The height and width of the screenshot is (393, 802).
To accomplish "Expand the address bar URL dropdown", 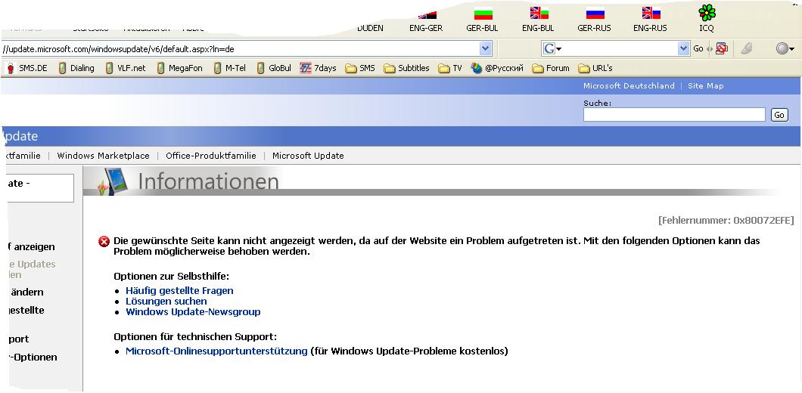I will (486, 48).
